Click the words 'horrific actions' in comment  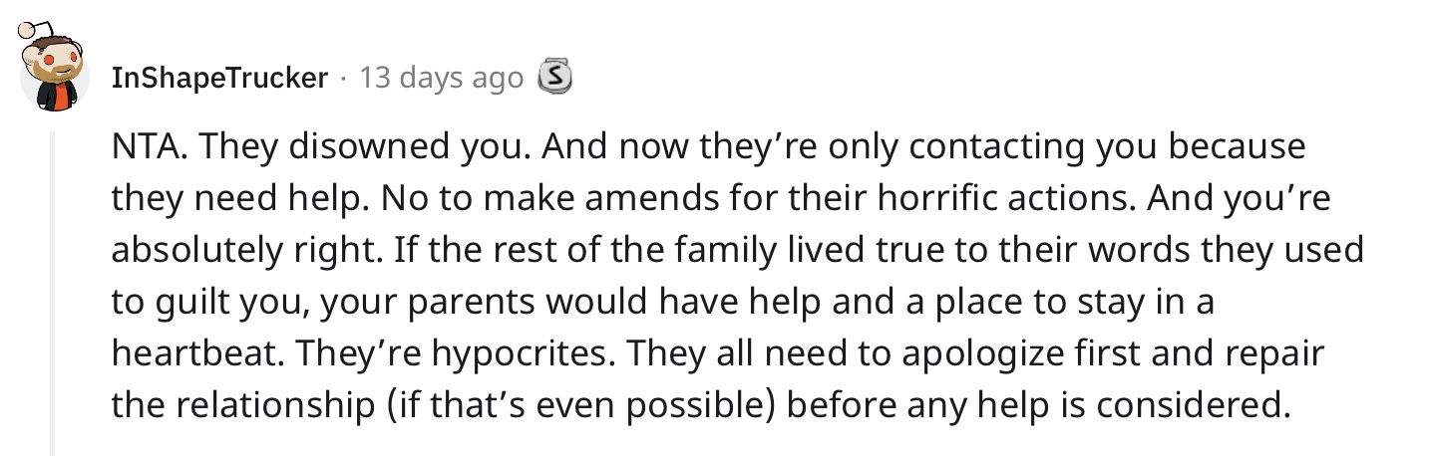tap(1022, 199)
